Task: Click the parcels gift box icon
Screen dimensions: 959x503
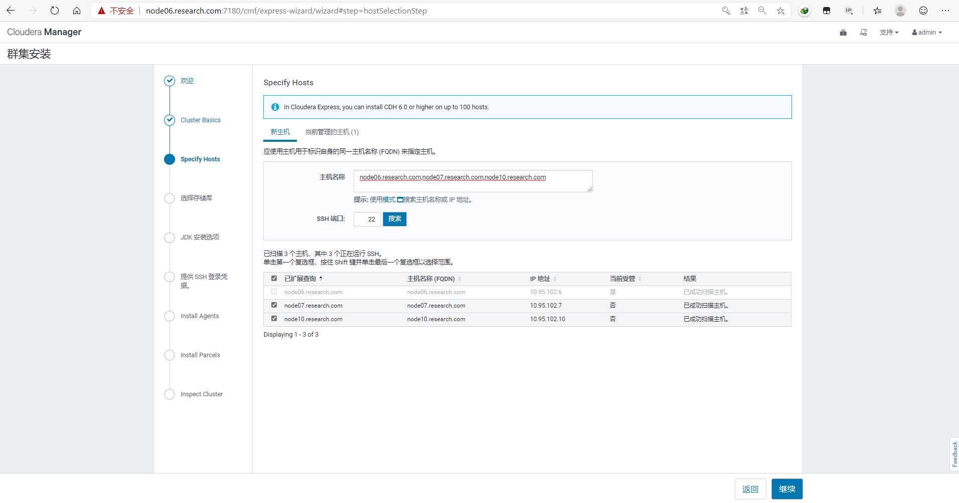Action: [x=843, y=33]
